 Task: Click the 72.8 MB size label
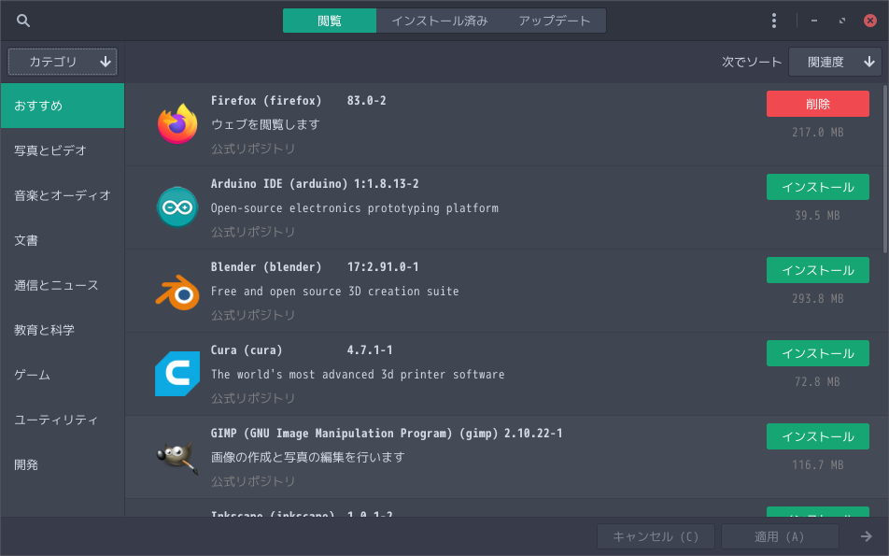(818, 382)
